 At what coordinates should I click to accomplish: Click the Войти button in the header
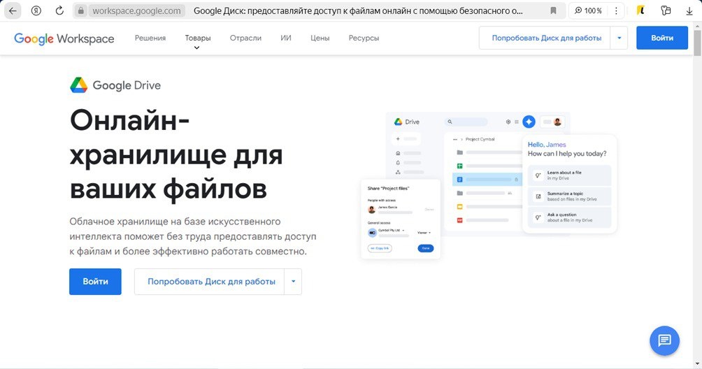[662, 38]
